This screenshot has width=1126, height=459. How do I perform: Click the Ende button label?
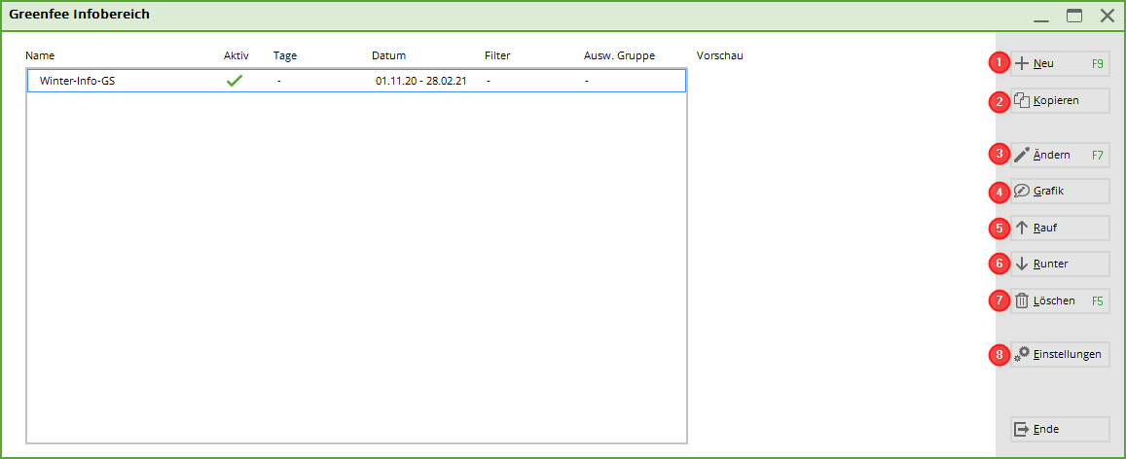pos(1046,429)
